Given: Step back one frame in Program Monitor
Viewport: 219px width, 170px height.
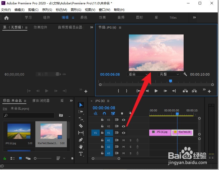Looking at the screenshot, I should click(147, 91).
